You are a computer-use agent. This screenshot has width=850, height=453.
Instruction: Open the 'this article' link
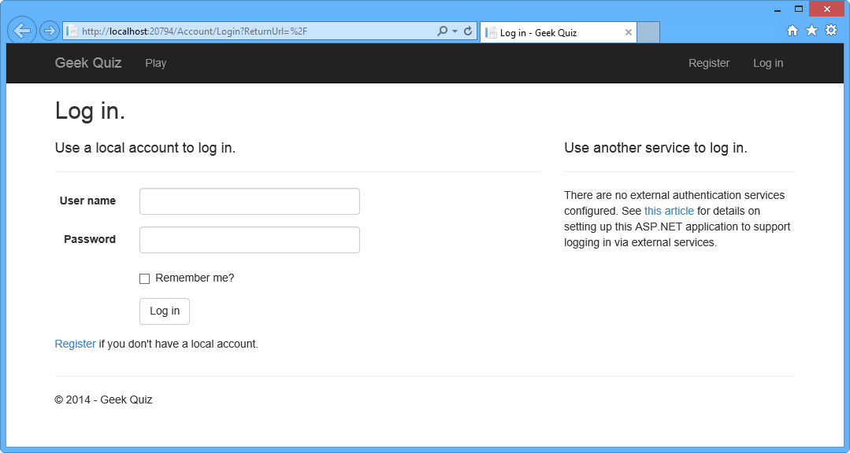(x=669, y=211)
